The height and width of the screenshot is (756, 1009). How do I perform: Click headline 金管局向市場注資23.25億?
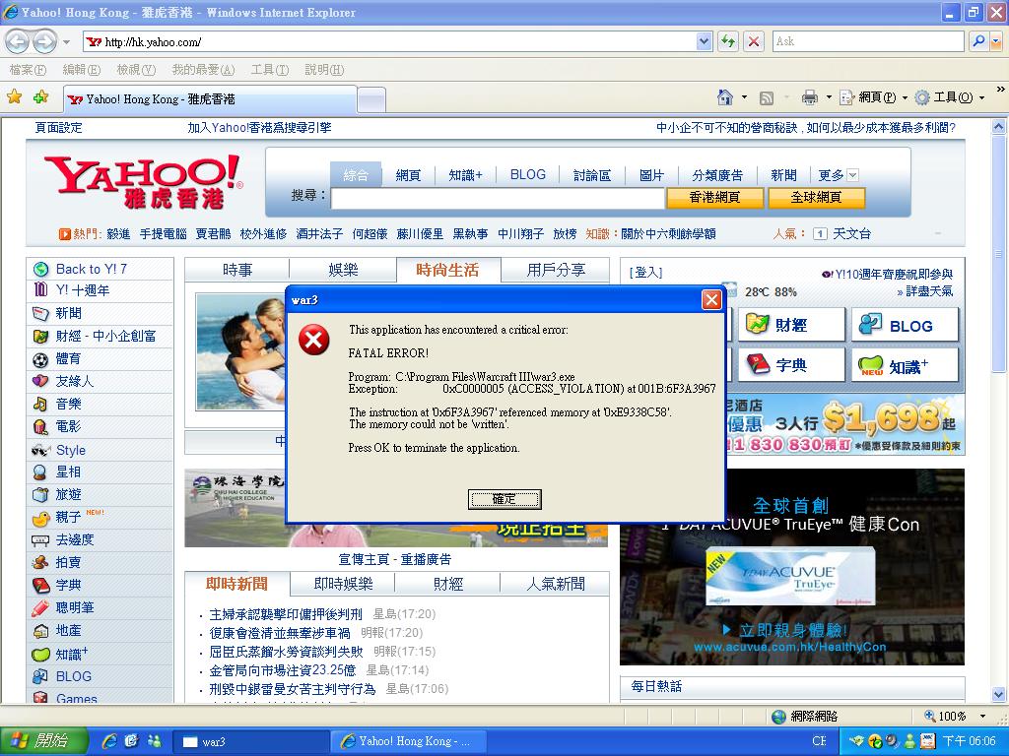283,670
